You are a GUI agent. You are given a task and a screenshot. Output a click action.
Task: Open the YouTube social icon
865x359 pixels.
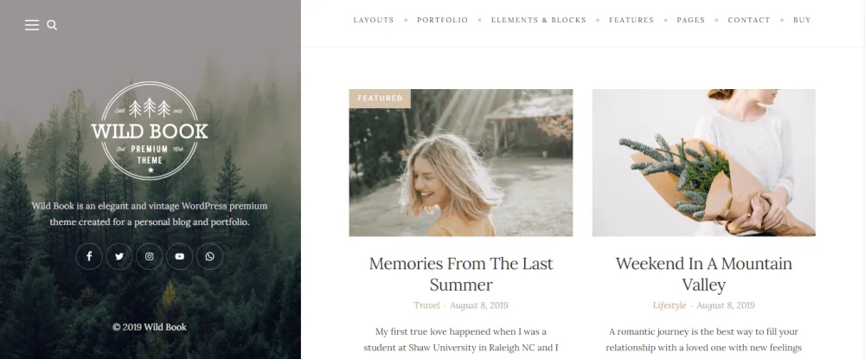[x=179, y=256]
